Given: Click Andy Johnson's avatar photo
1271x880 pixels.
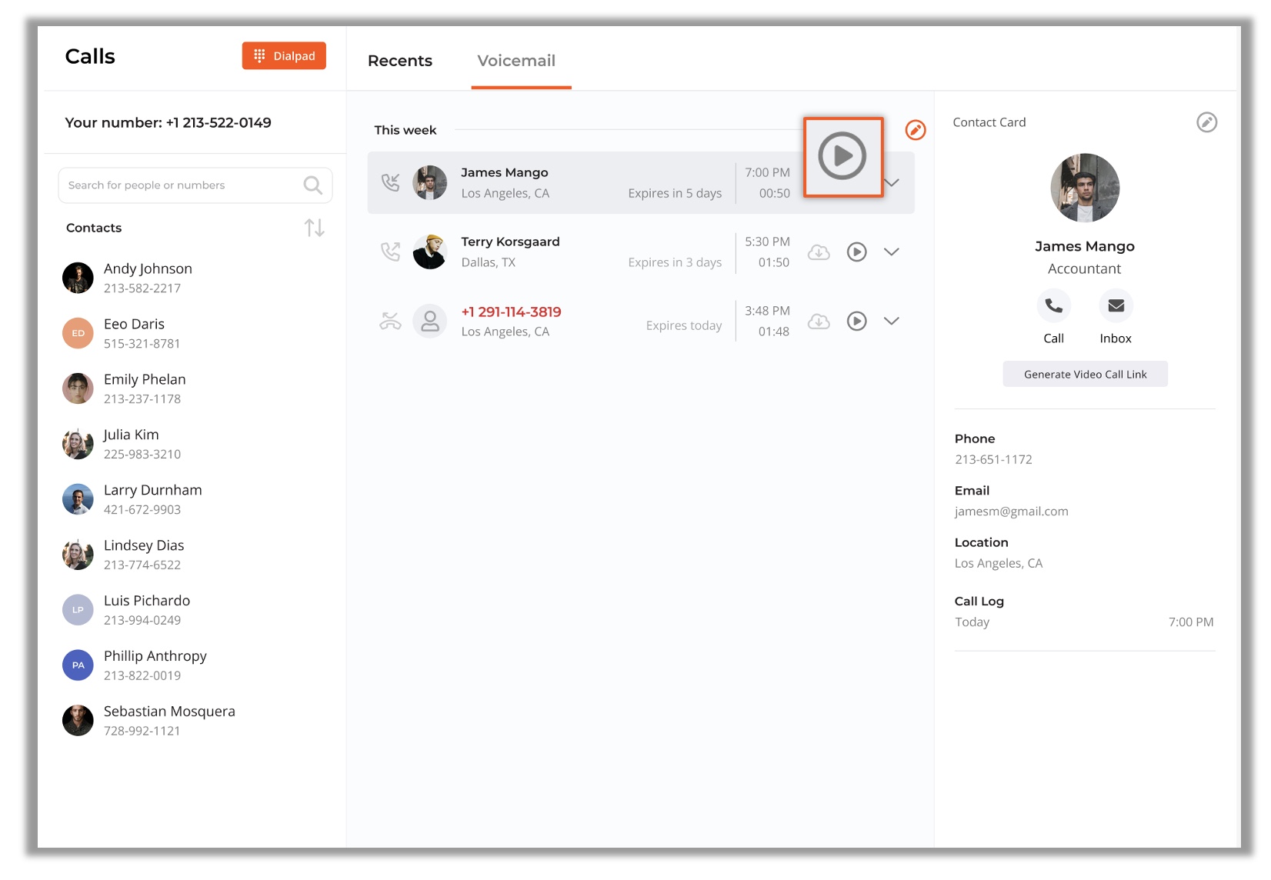Looking at the screenshot, I should pyautogui.click(x=78, y=278).
